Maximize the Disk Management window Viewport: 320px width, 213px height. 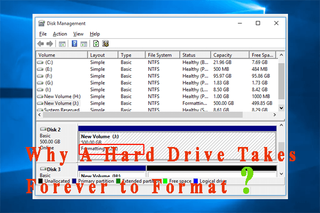tap(258, 23)
